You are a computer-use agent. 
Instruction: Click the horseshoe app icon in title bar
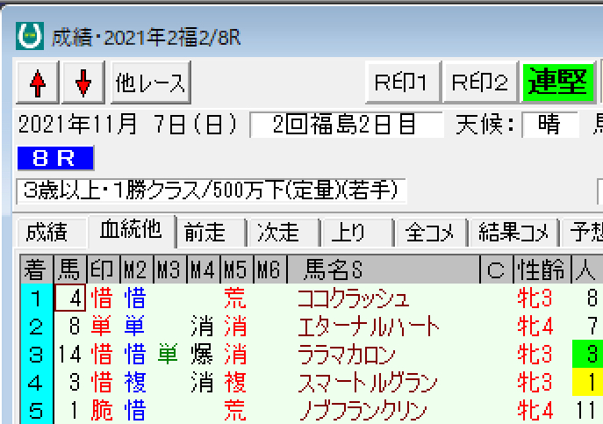(x=30, y=36)
